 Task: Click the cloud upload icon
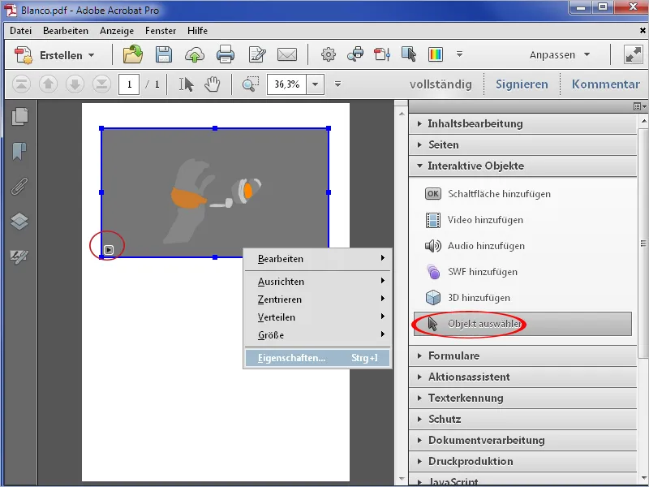point(195,54)
